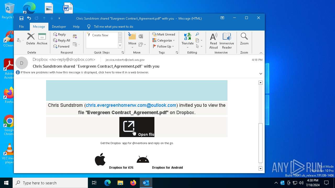Expand the message header with the down chevron
The image size is (335, 188).
tap(261, 74)
